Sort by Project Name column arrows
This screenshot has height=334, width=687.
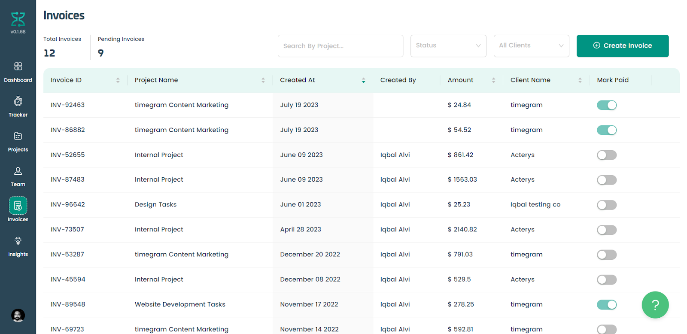tap(263, 80)
